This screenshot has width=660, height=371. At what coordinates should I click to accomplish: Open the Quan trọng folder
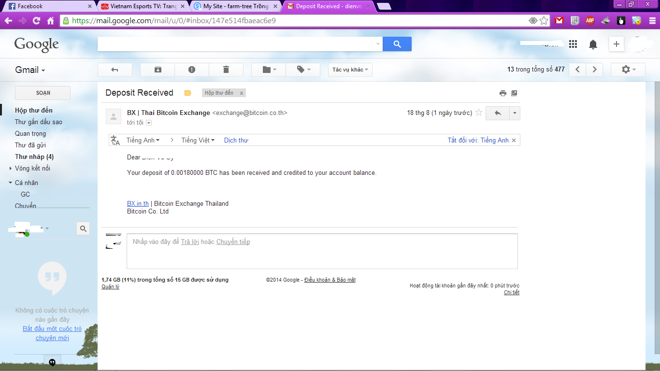[30, 133]
